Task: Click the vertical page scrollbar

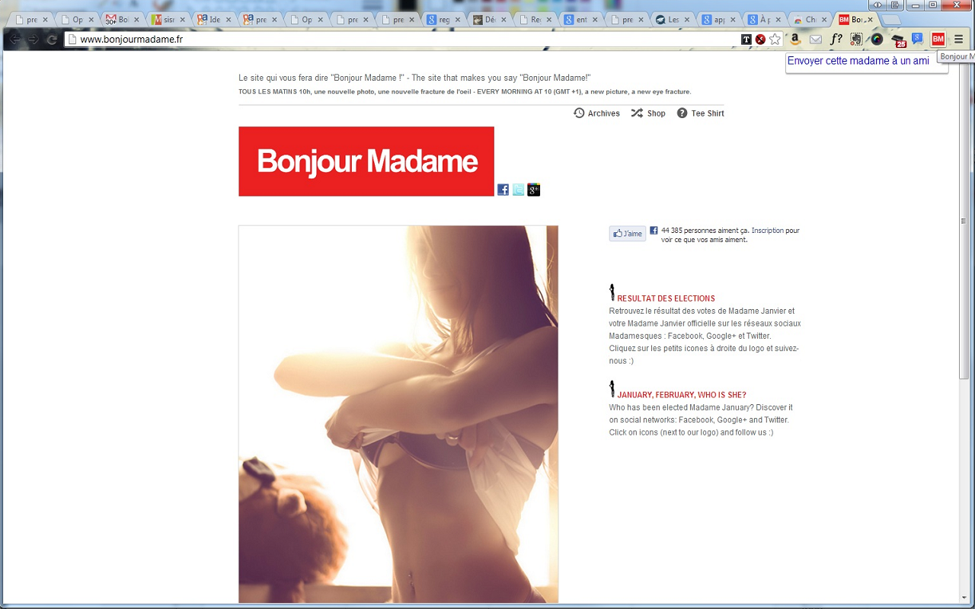Action: pyautogui.click(x=964, y=221)
